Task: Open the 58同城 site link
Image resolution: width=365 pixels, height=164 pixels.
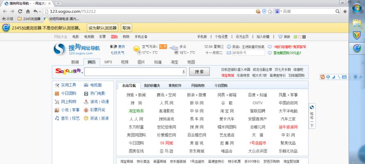Action: 167,143
